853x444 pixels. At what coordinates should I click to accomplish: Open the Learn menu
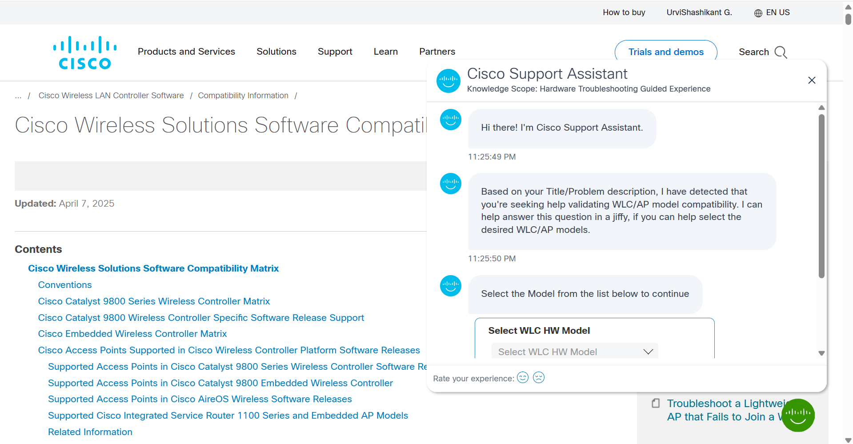(x=386, y=52)
